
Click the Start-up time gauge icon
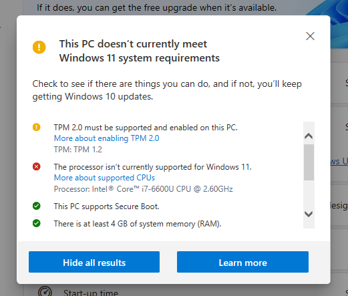[x=45, y=291]
